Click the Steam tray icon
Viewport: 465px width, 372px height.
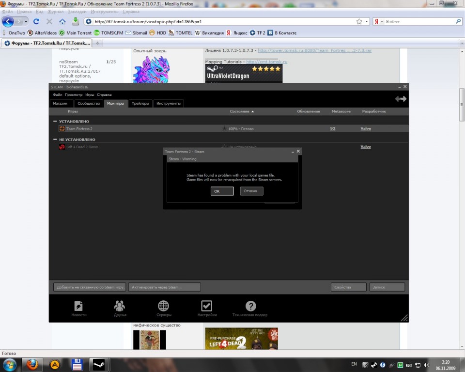374,365
